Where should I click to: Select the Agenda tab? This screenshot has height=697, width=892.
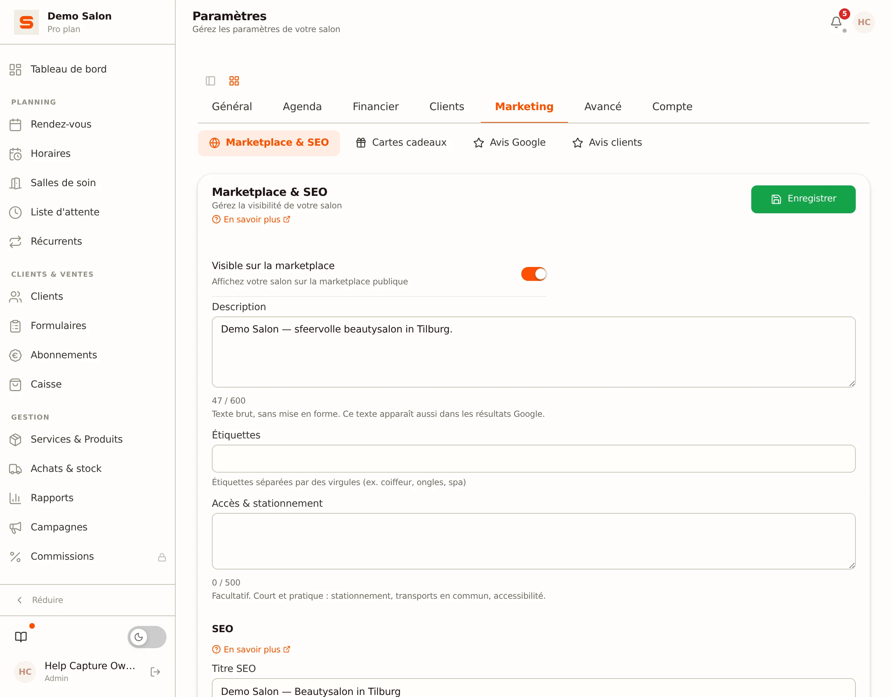point(302,107)
